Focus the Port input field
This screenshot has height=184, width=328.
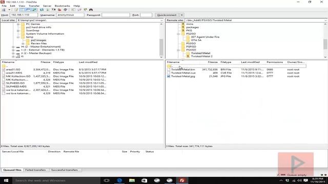point(146,15)
